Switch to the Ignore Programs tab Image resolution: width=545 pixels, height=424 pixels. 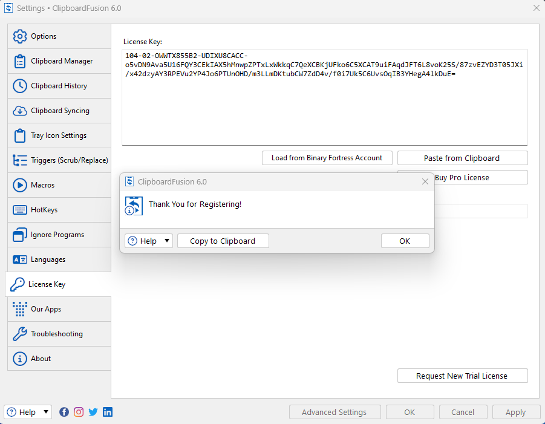pyautogui.click(x=59, y=235)
